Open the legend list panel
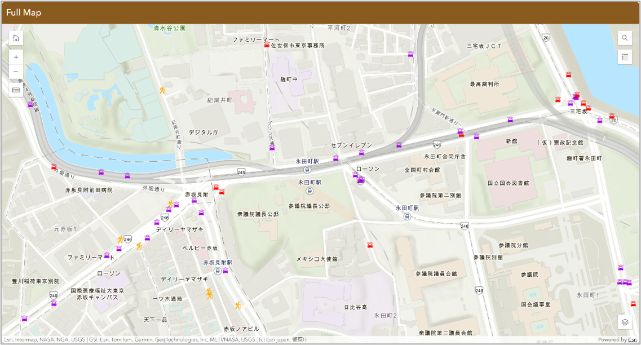 coord(625,57)
